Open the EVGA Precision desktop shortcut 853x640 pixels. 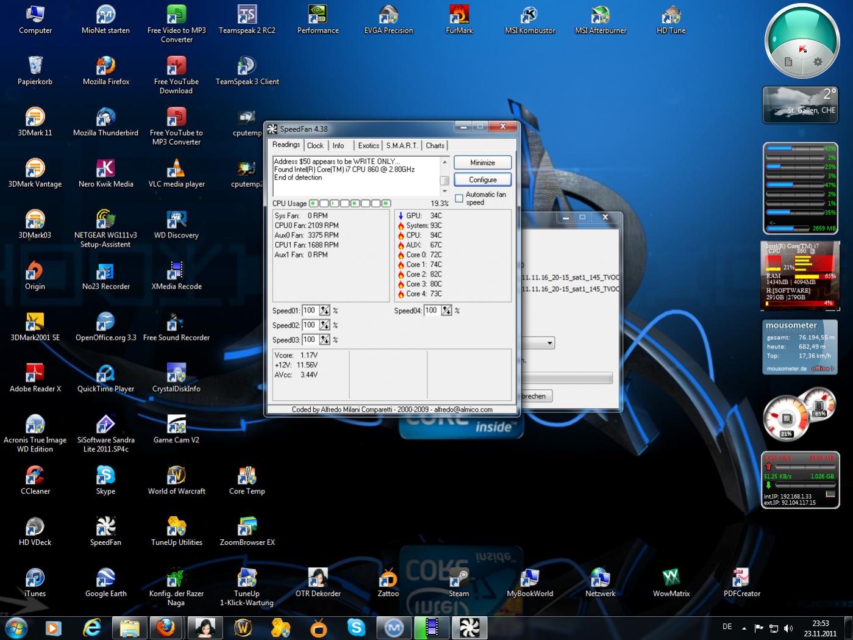tap(388, 16)
